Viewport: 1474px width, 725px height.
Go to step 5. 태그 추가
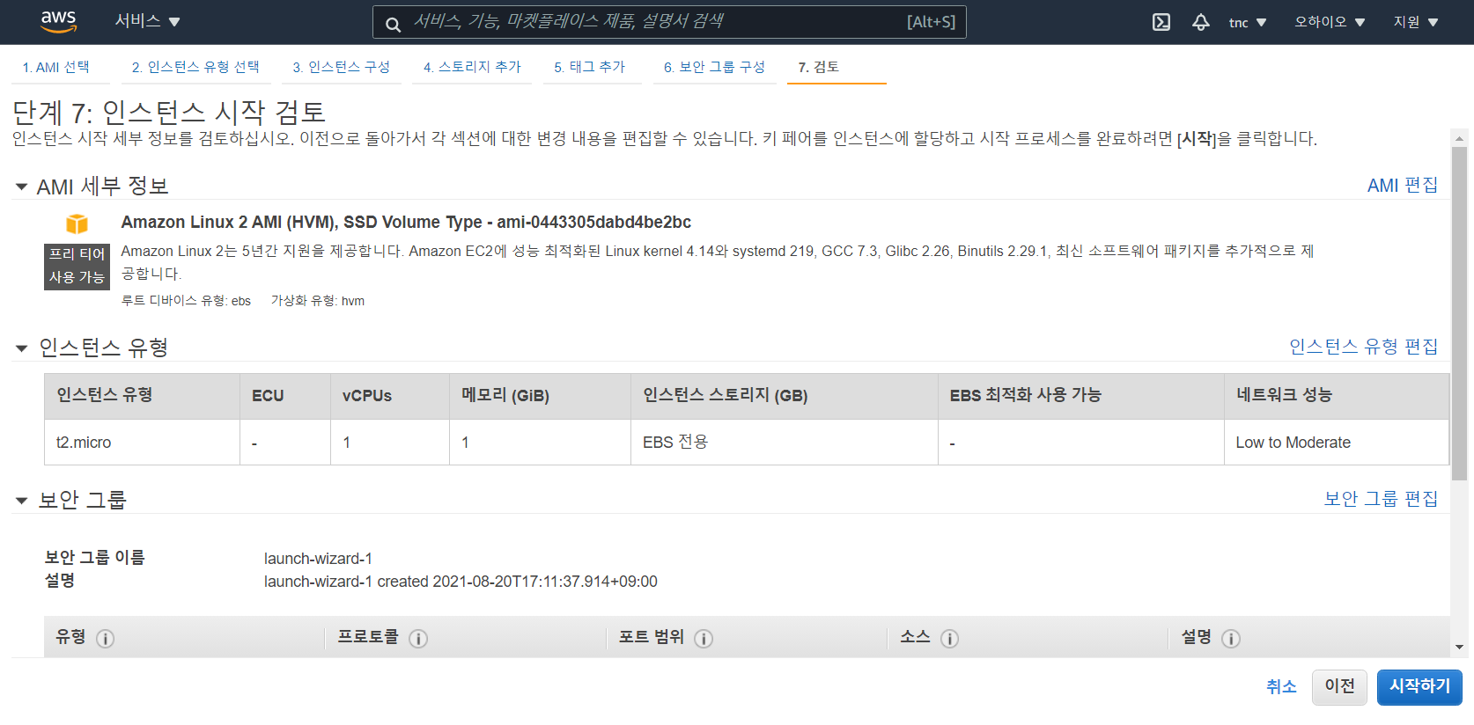589,67
